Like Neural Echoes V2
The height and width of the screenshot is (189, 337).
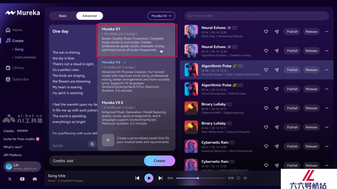click(266, 51)
